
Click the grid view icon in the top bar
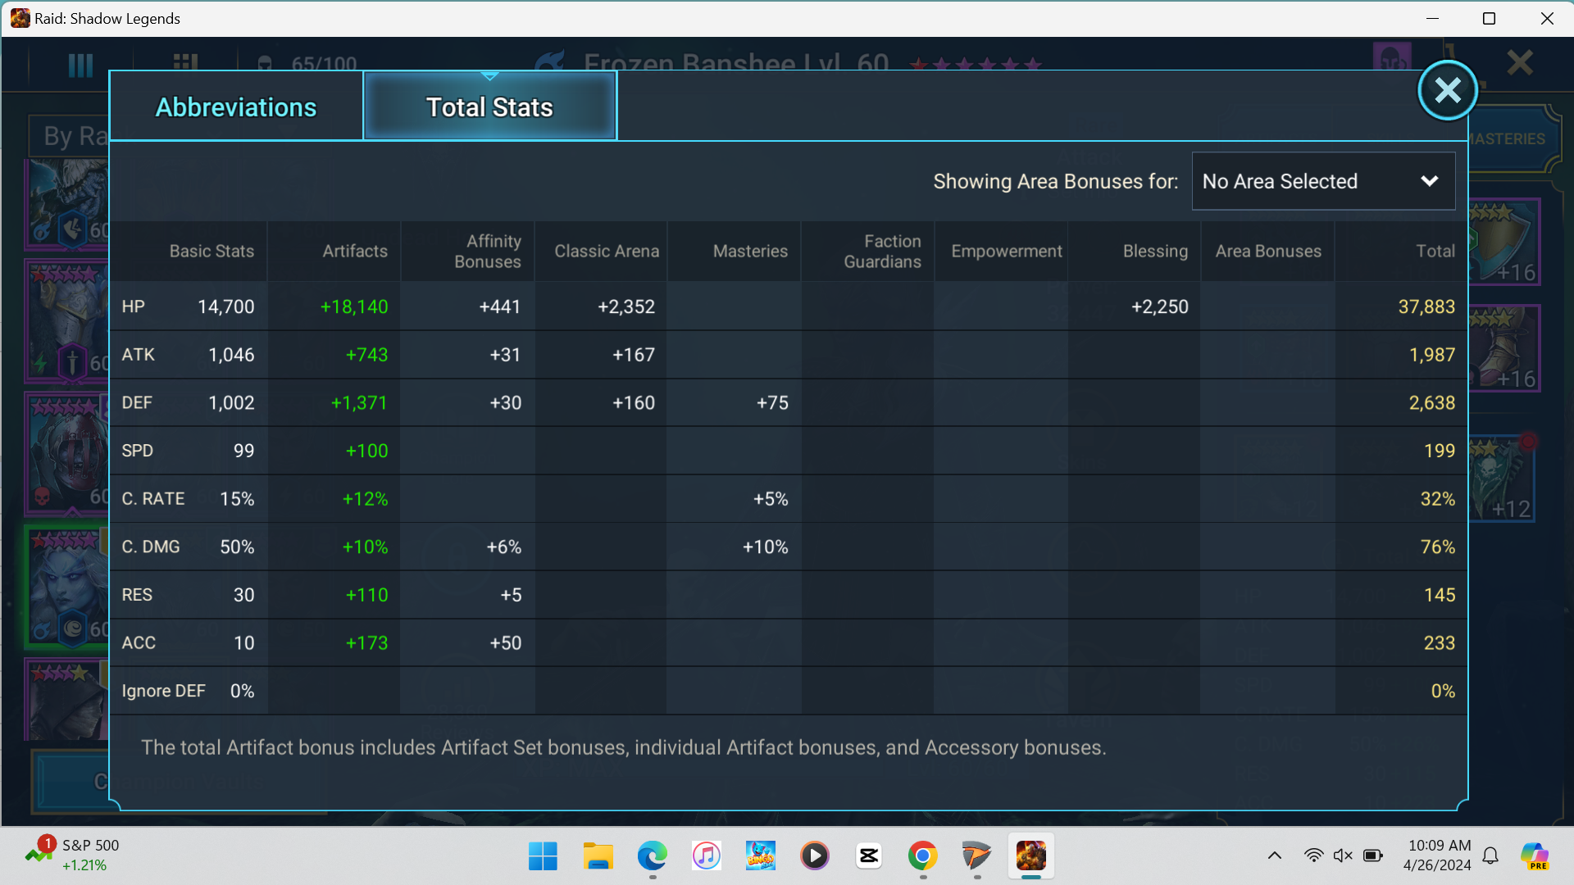[185, 62]
